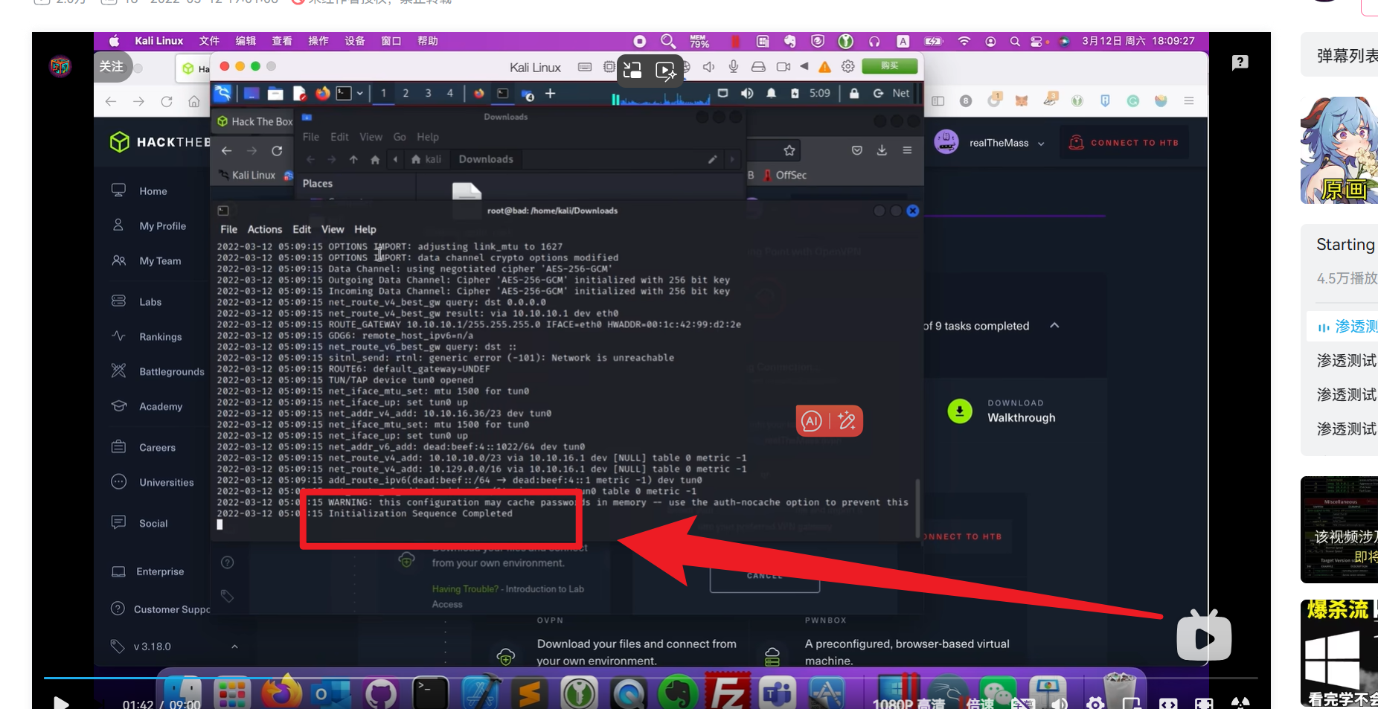Image resolution: width=1378 pixels, height=709 pixels.
Task: Click the terminal window vertical scrollbar
Action: (x=917, y=507)
